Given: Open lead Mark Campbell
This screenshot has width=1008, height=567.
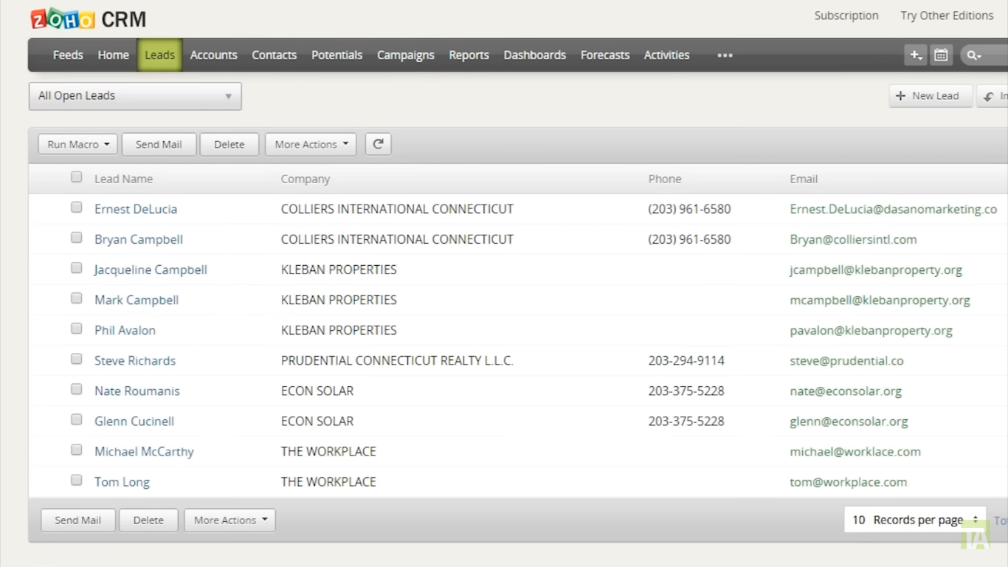Looking at the screenshot, I should click(x=137, y=300).
